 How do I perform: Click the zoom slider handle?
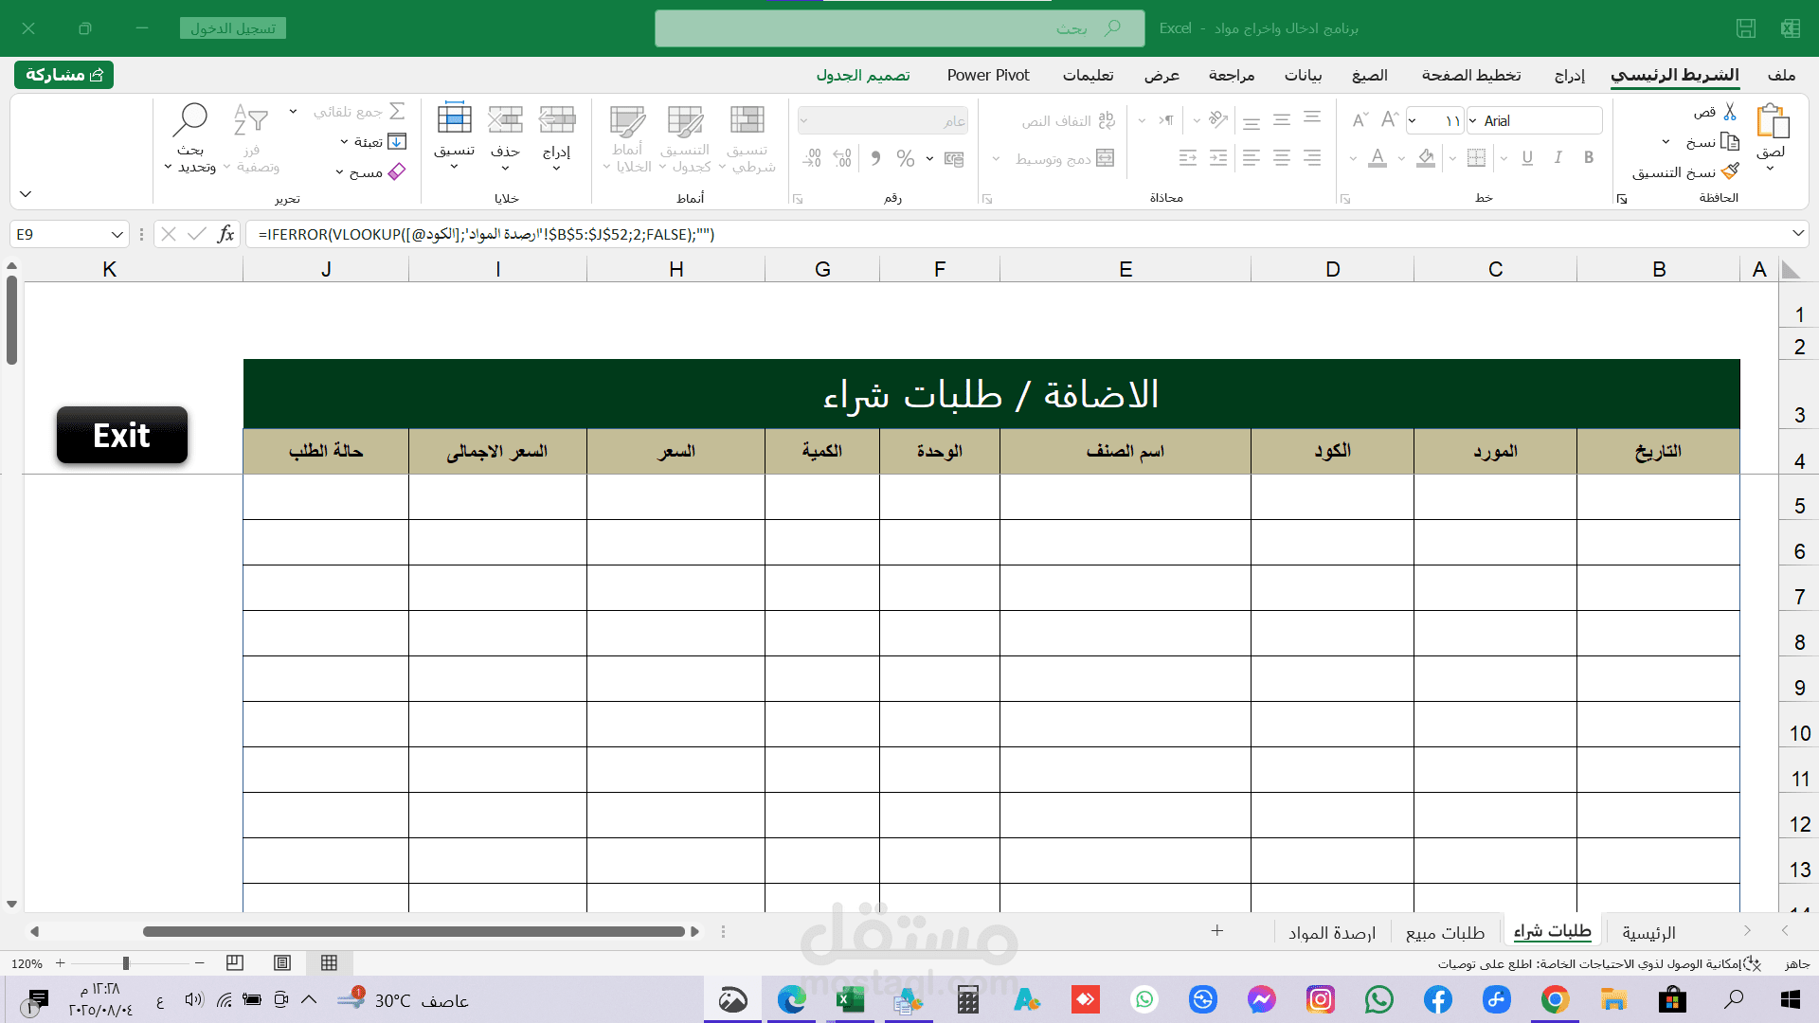[x=125, y=963]
